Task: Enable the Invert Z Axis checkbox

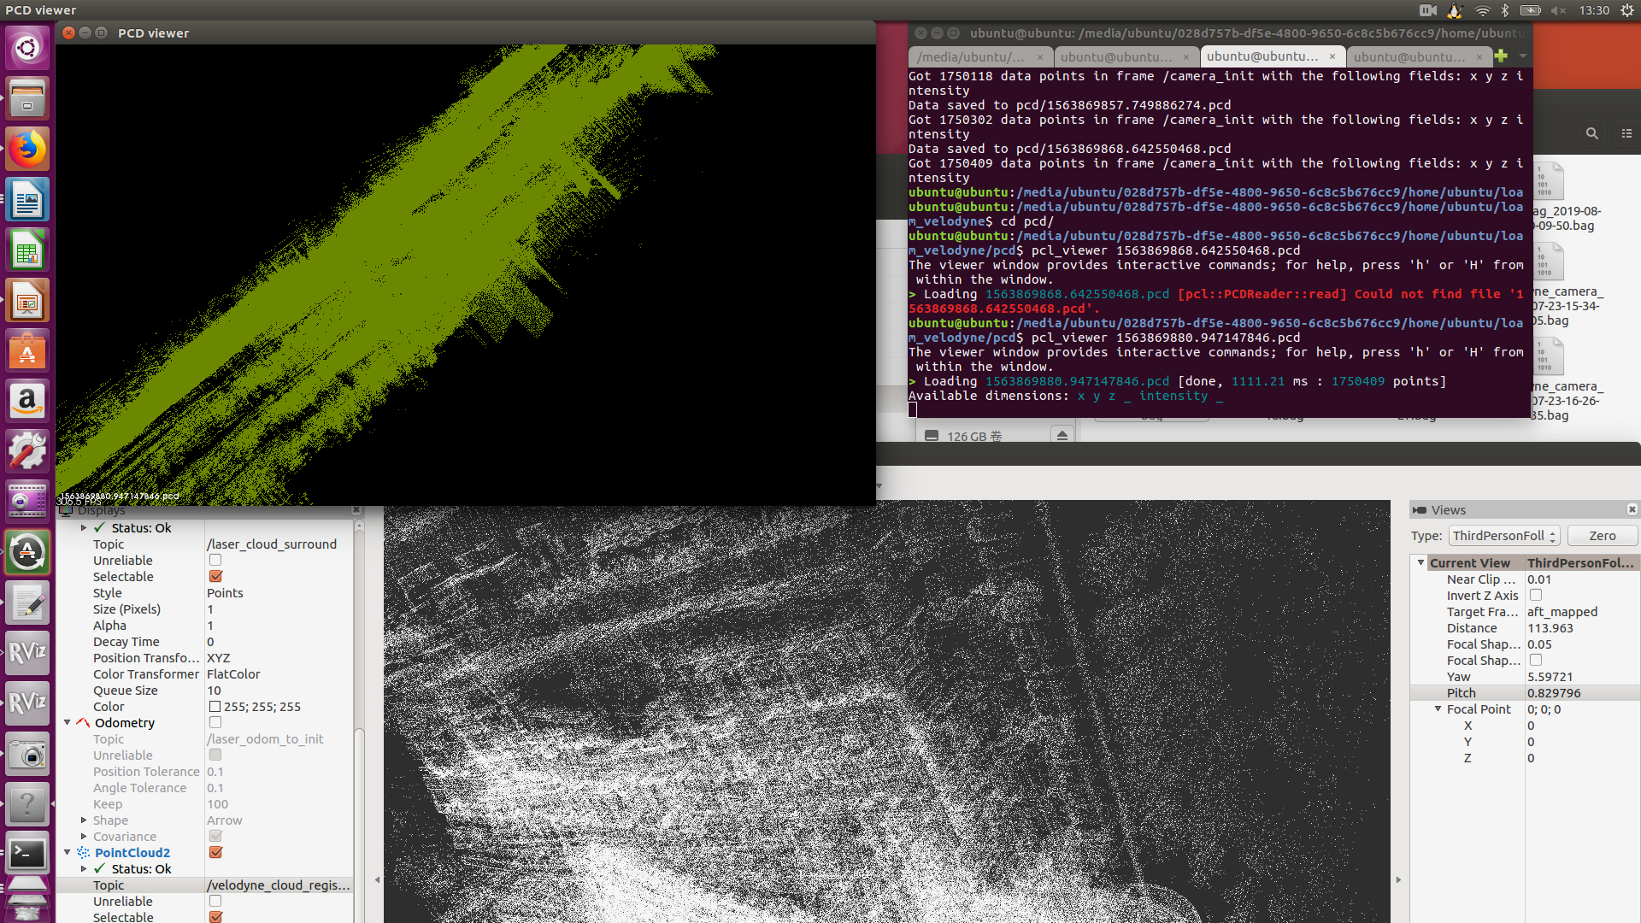Action: [x=1536, y=596]
